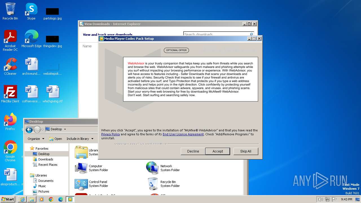Open the Start menu
Image resolution: width=361 pixels, height=203 pixels.
coord(8,199)
